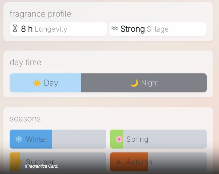Image resolution: width=219 pixels, height=174 pixels.
Task: Click the hourglass longevity icon
Action: pos(15,28)
